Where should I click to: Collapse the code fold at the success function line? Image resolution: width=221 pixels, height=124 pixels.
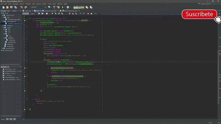coord(27,60)
